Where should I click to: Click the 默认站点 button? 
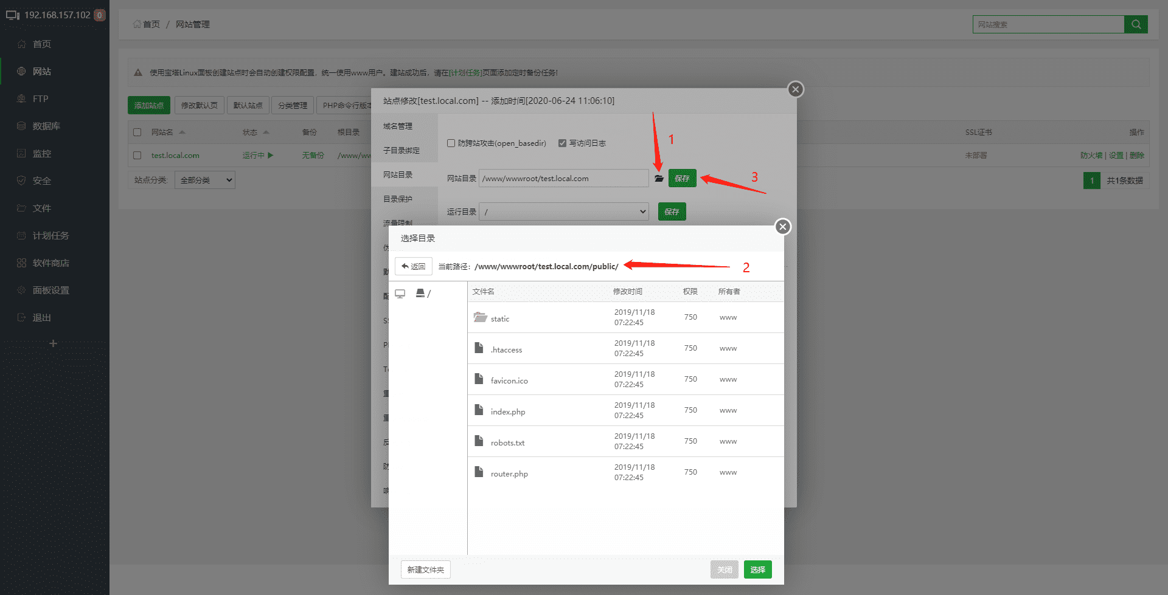(x=248, y=105)
